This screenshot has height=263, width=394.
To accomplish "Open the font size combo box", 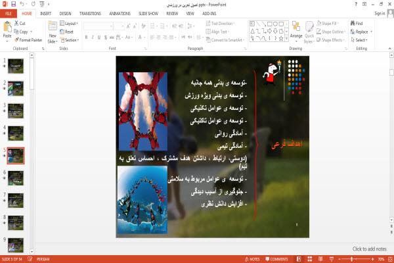I will point(119,26).
